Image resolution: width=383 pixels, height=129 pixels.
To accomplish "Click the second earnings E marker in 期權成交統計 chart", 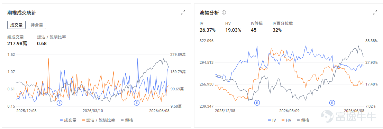I will point(137,103).
